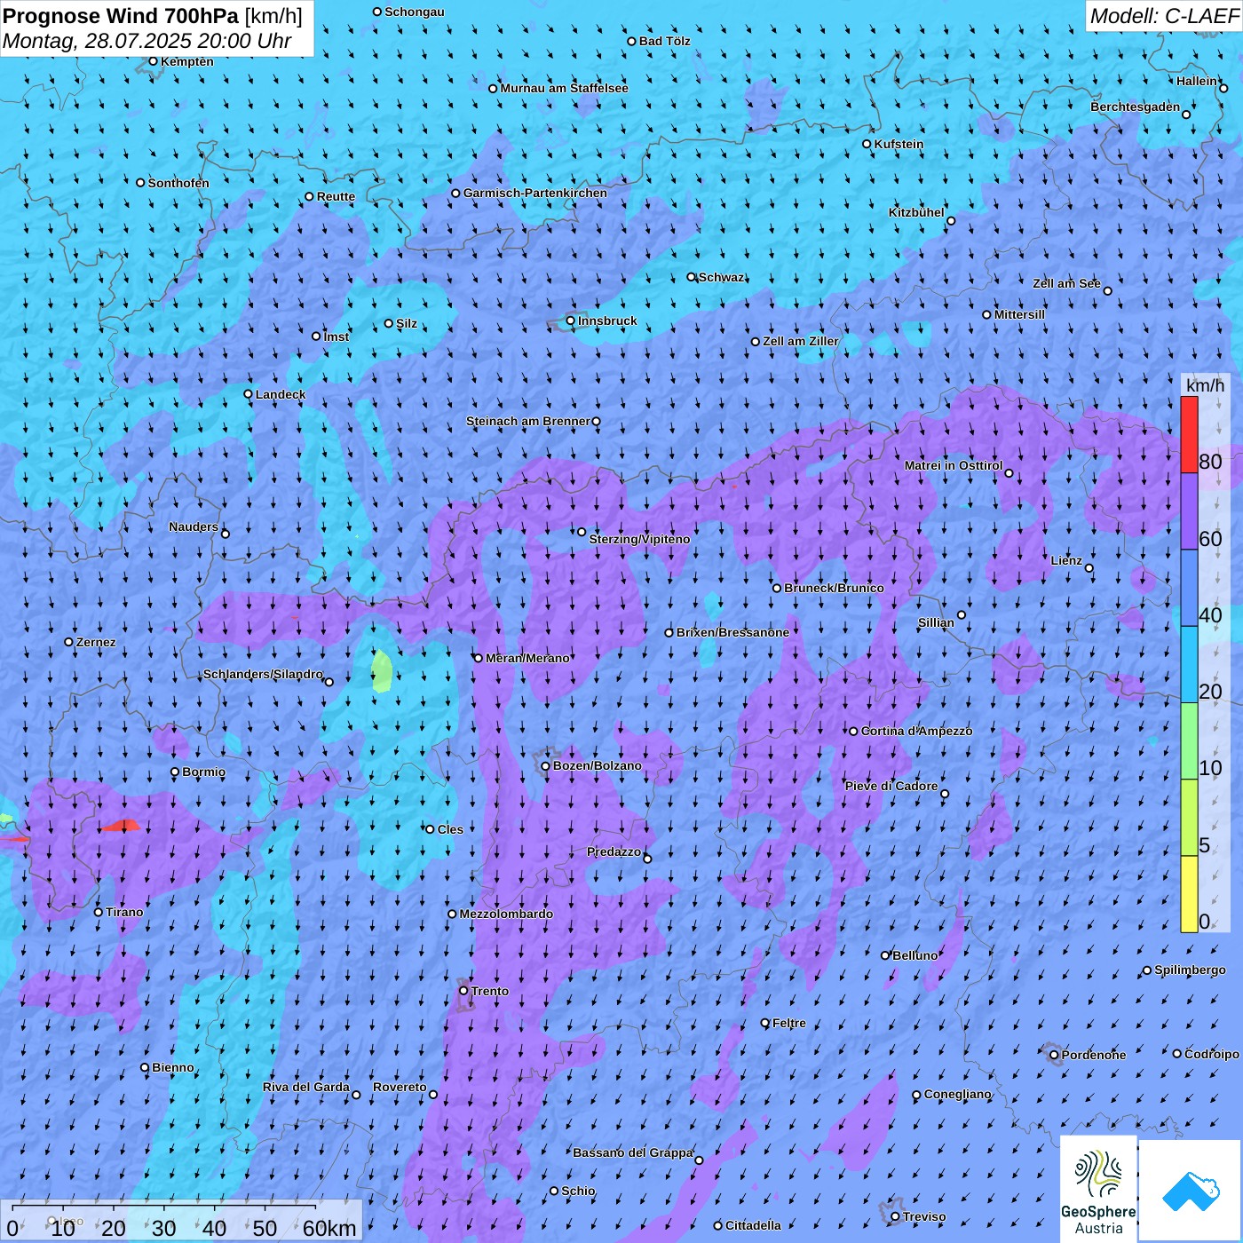Select the Bassano del Grappa label
Image resolution: width=1243 pixels, height=1243 pixels.
click(x=632, y=1152)
